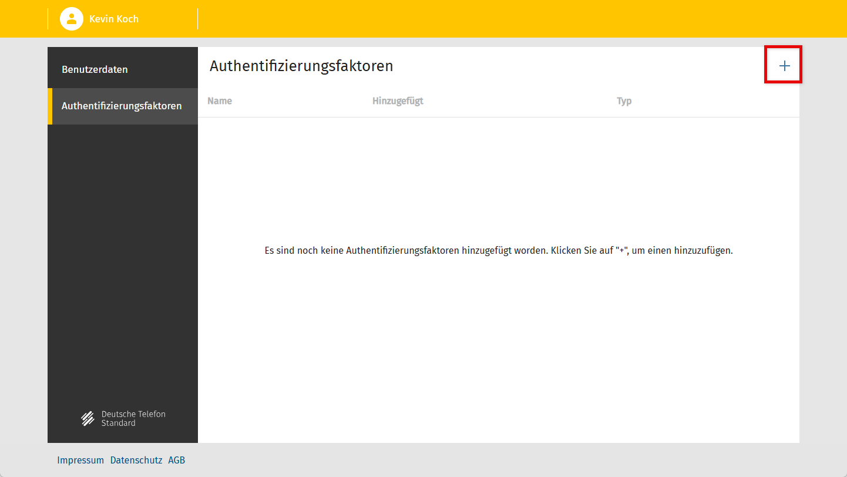This screenshot has height=477, width=847.
Task: Sort by the Typ column header
Action: pyautogui.click(x=624, y=101)
